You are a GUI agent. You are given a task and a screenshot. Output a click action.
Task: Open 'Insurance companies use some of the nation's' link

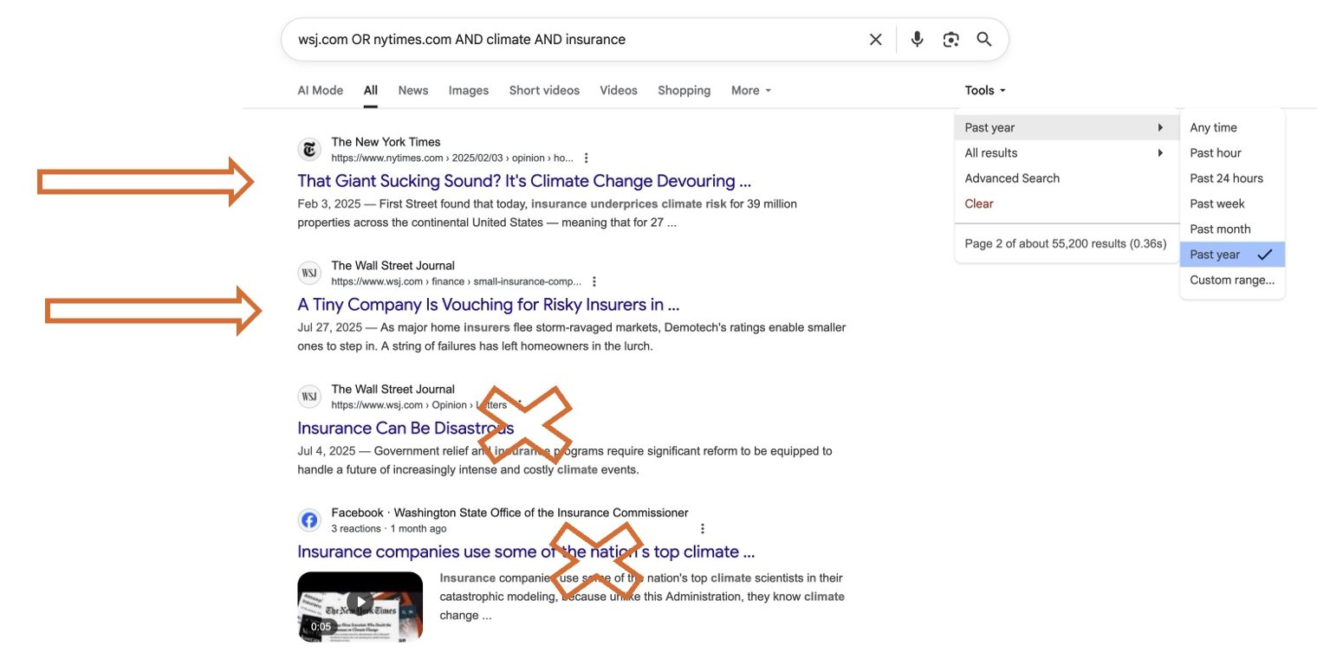526,552
